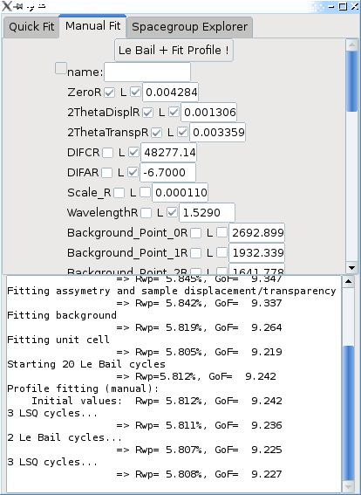Switch to the Quick Fit tab
The width and height of the screenshot is (361, 495).
click(31, 27)
